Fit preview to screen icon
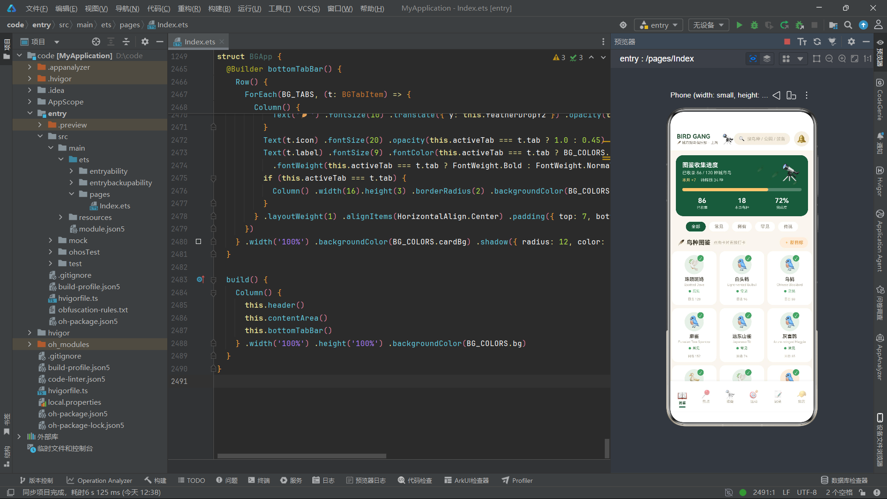Image resolution: width=887 pixels, height=499 pixels. point(855,59)
